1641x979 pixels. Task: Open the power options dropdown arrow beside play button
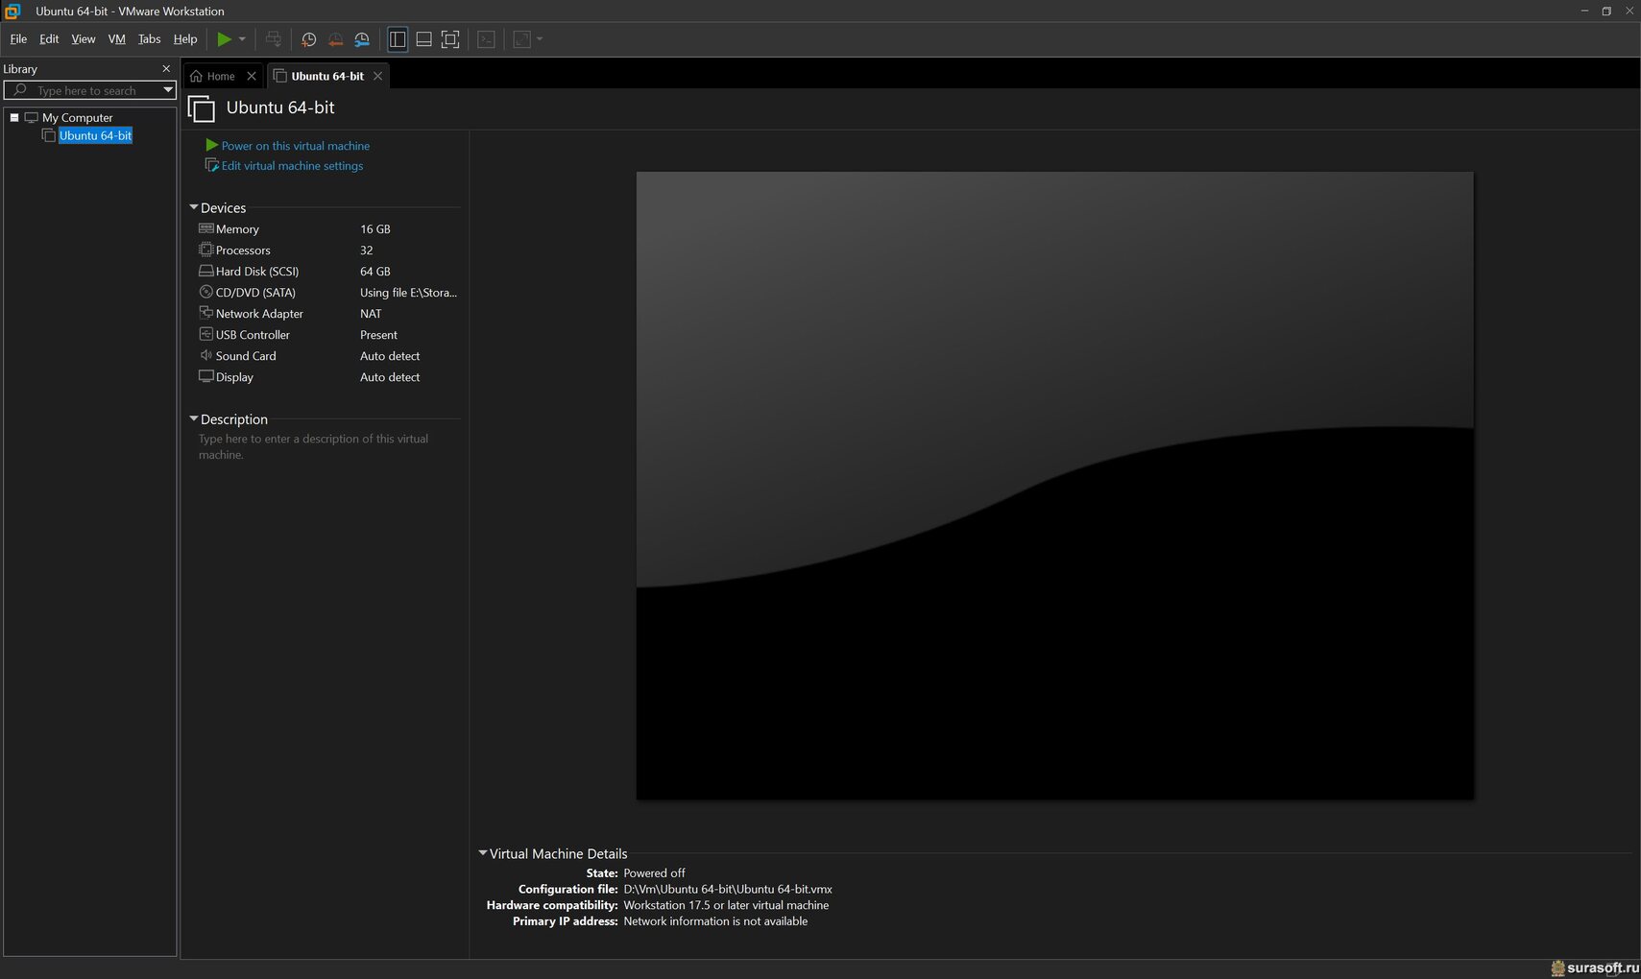[242, 39]
